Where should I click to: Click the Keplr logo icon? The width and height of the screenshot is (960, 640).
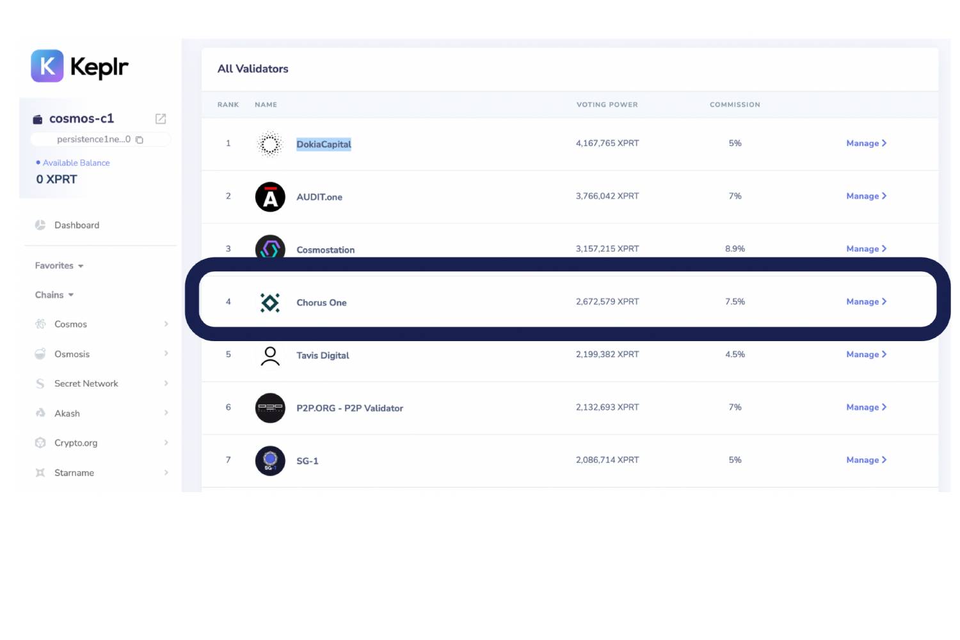pyautogui.click(x=47, y=66)
